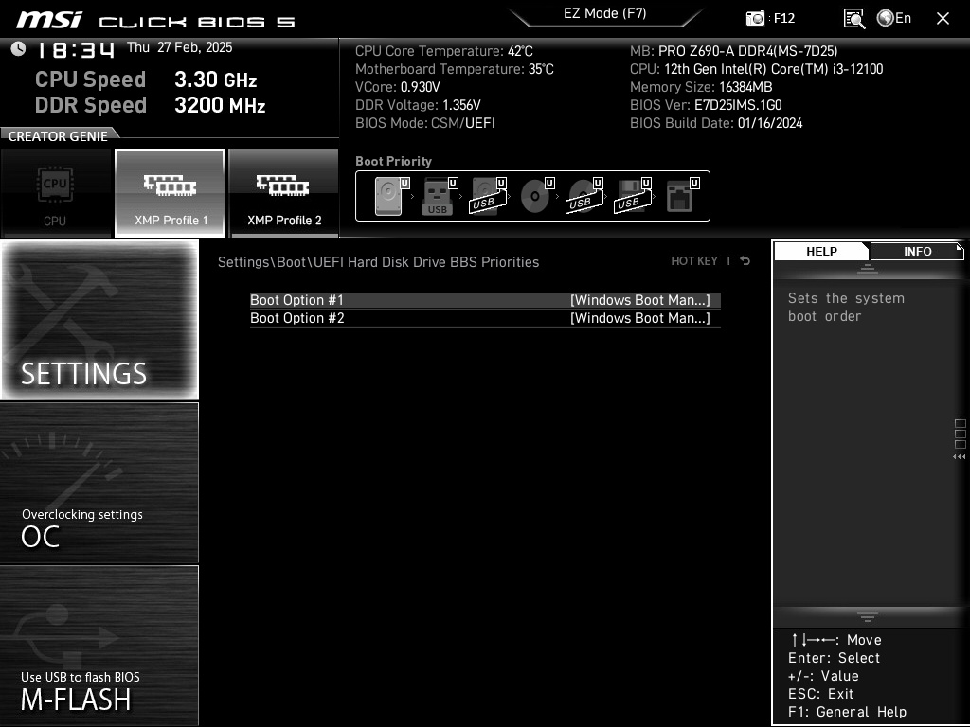Click the 'ESC: Exit' key hint

821,694
